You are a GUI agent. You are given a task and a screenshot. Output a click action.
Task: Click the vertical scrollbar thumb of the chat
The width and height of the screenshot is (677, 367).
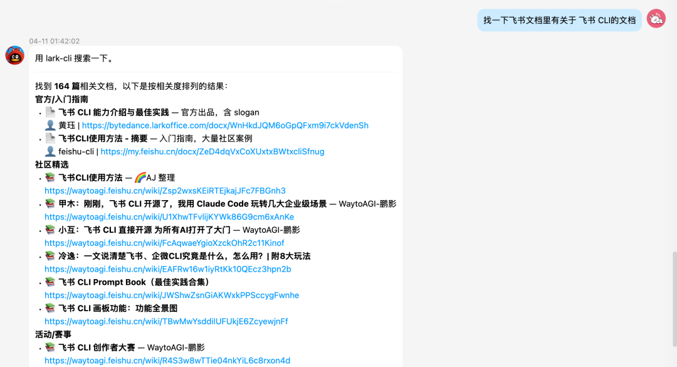click(674, 299)
